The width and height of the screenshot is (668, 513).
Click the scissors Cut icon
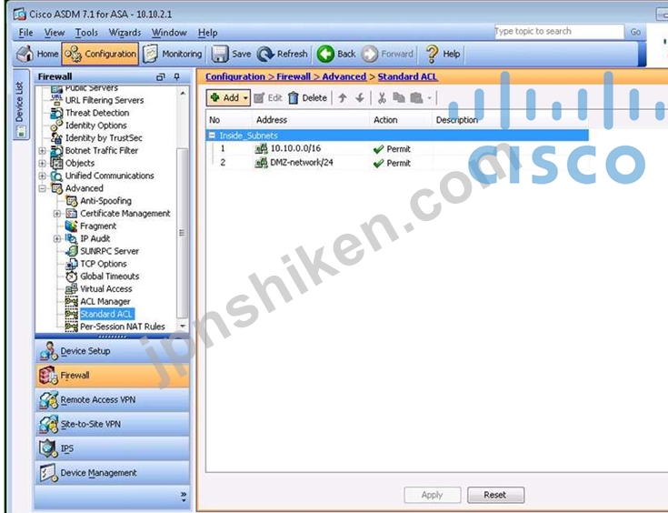tap(382, 98)
